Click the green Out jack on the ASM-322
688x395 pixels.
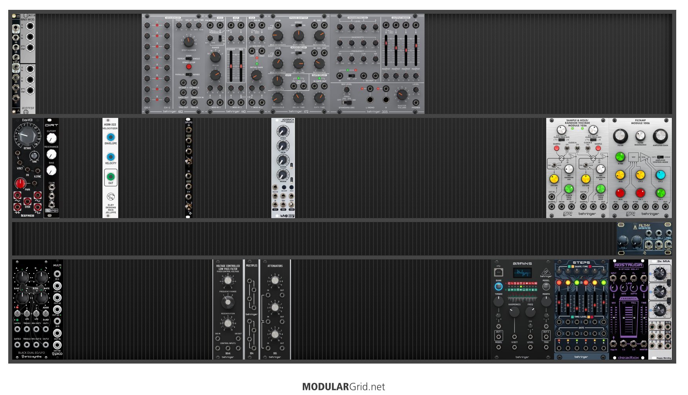point(110,176)
